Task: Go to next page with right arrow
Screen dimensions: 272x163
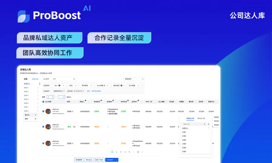Action: (x=142, y=152)
